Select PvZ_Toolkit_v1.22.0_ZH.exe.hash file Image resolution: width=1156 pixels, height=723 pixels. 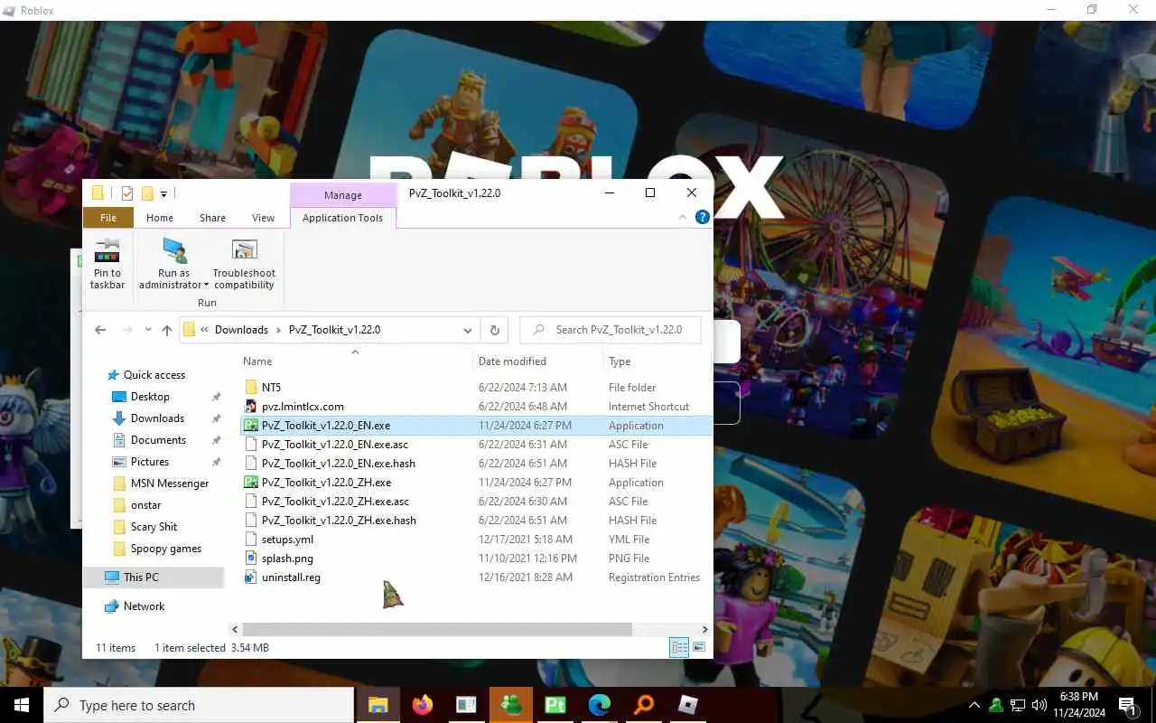pyautogui.click(x=339, y=521)
